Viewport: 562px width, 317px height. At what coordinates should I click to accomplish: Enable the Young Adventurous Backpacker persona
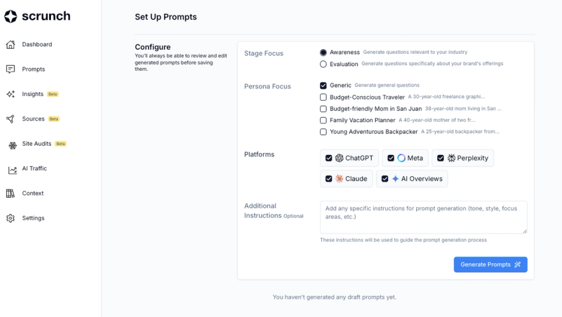[323, 132]
